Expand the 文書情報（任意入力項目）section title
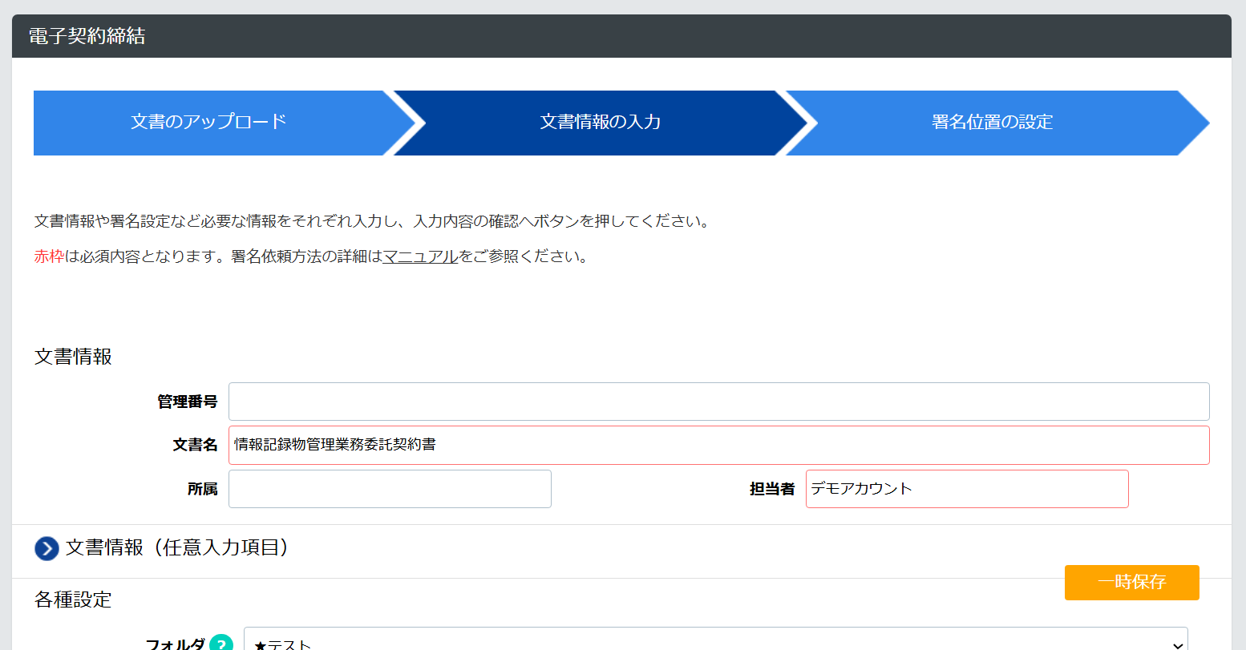The image size is (1246, 650). pos(176,548)
